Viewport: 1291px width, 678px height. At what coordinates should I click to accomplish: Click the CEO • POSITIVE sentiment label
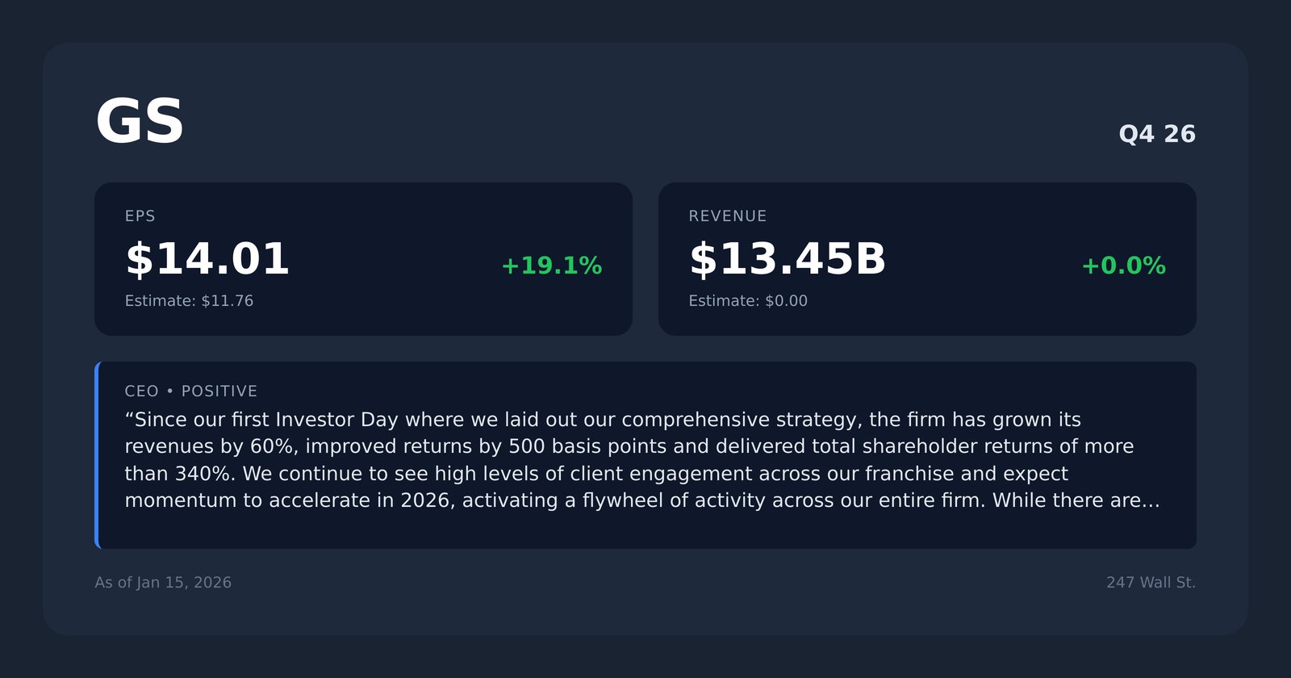(x=191, y=391)
